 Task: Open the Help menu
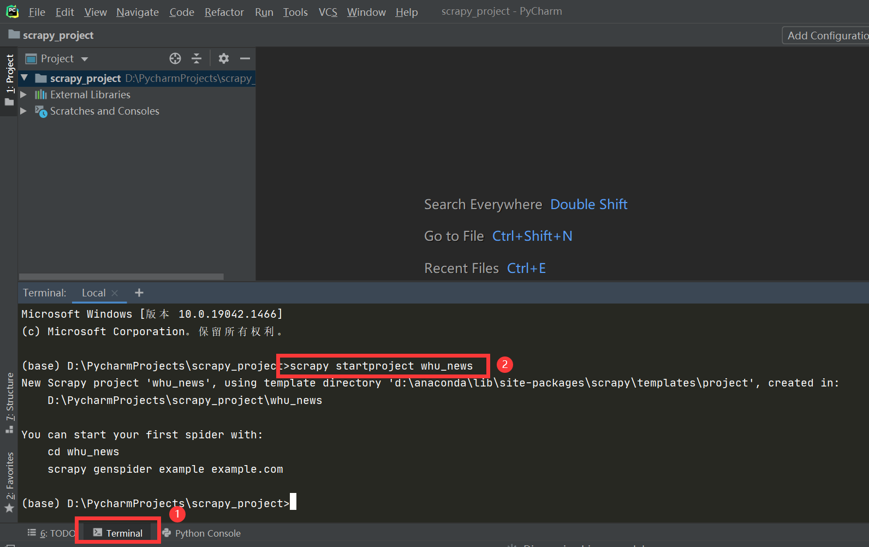[407, 12]
